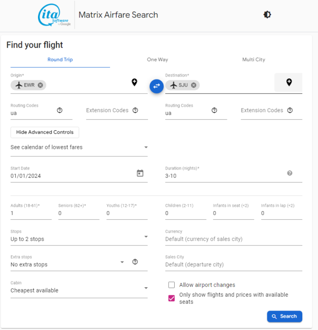Show help for Duration nights field
The height and width of the screenshot is (330, 318).
point(290,173)
